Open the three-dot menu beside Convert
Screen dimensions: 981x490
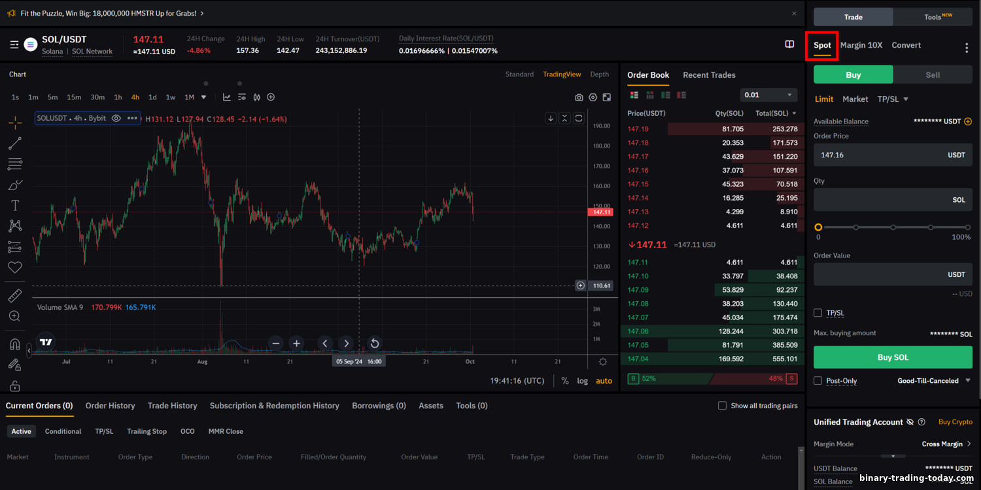967,48
